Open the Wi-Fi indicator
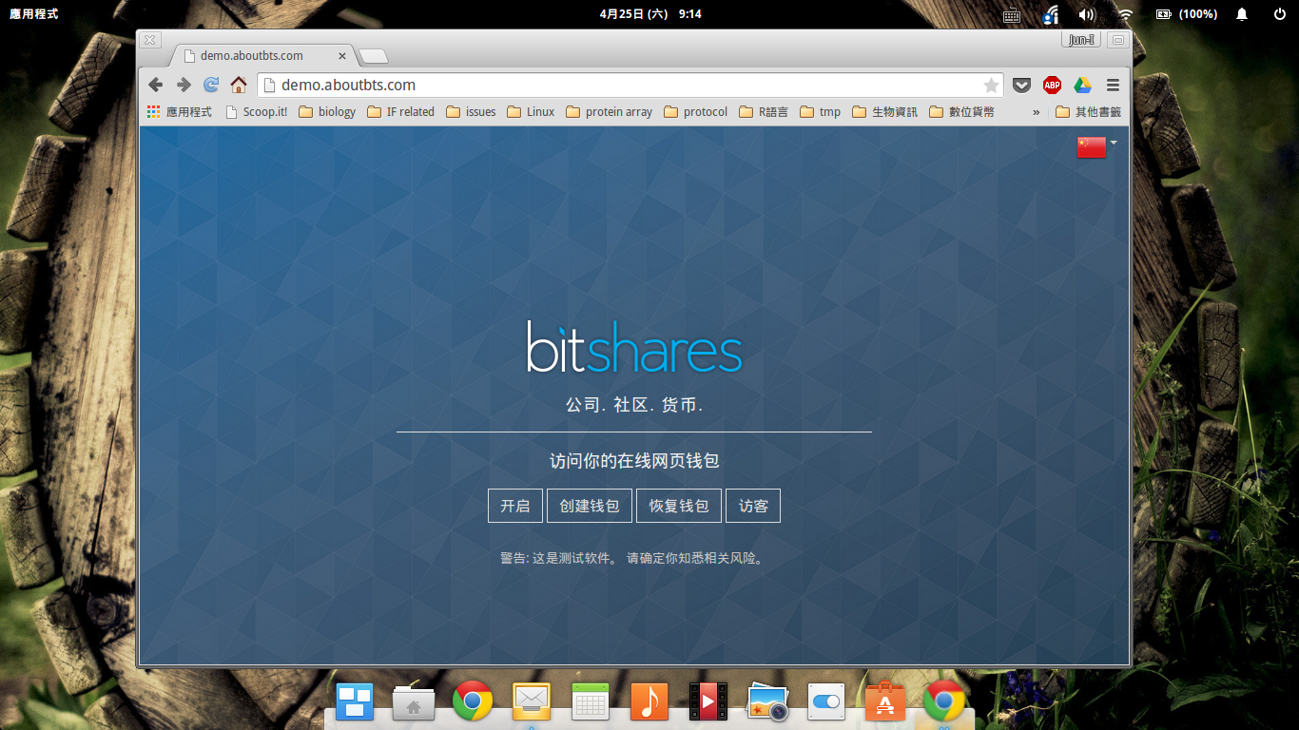The width and height of the screenshot is (1299, 730). 1126,14
